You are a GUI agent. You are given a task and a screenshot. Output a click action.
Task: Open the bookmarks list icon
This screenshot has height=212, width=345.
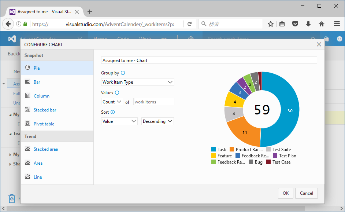click(x=282, y=24)
